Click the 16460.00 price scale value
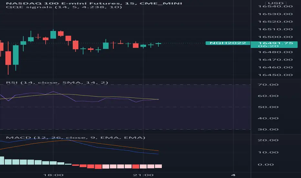This screenshot has height=178, width=301. [275, 67]
